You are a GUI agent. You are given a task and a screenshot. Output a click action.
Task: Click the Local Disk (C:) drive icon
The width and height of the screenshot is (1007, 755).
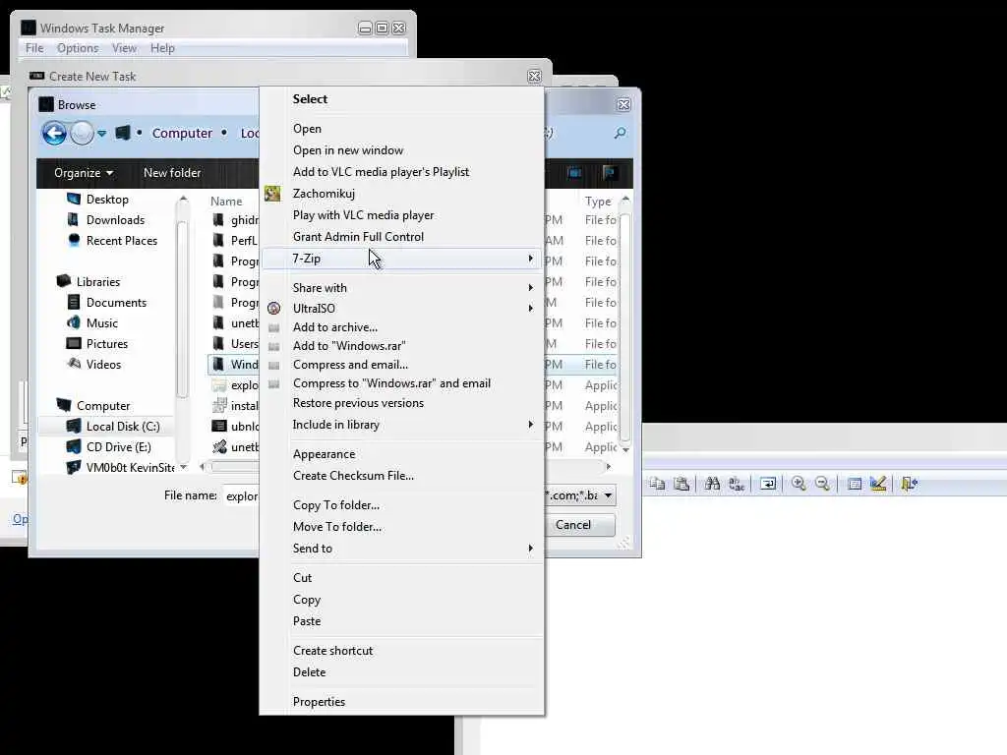[x=74, y=426]
